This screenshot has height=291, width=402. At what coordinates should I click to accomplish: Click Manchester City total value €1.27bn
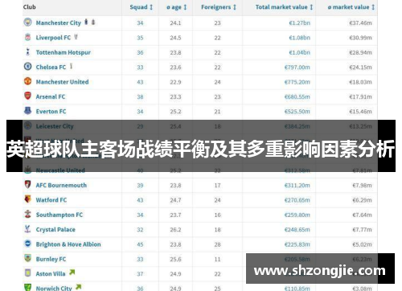300,23
